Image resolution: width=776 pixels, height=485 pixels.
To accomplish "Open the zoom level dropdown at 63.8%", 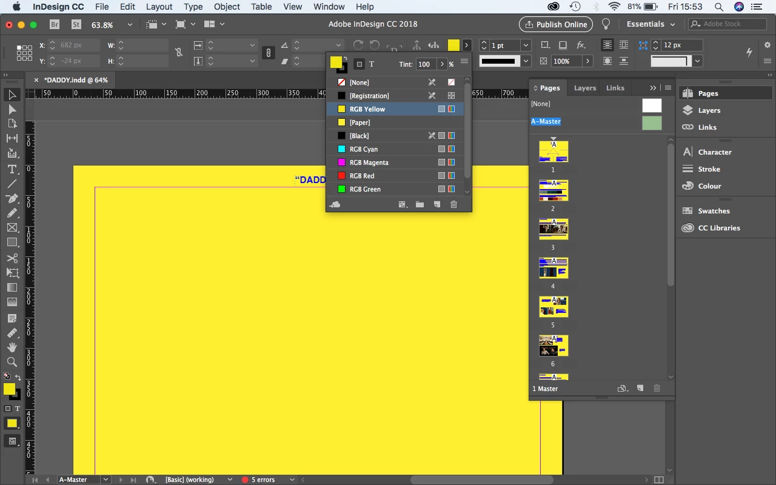I will [130, 25].
